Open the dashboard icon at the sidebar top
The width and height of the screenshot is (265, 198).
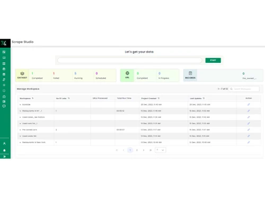tap(4, 52)
